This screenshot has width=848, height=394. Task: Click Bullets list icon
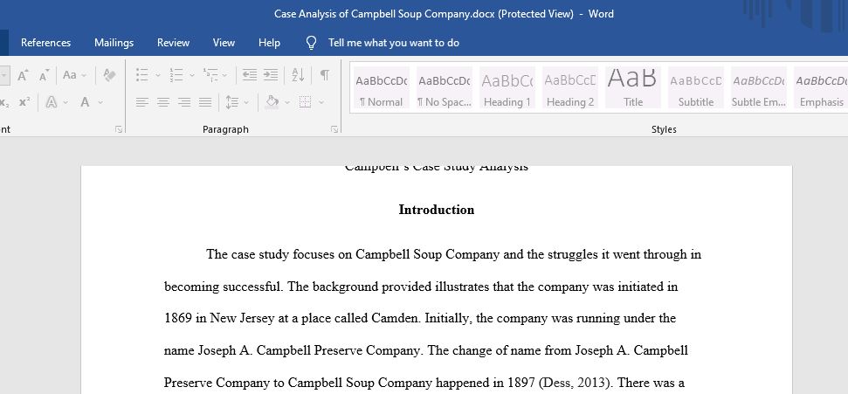pyautogui.click(x=142, y=74)
